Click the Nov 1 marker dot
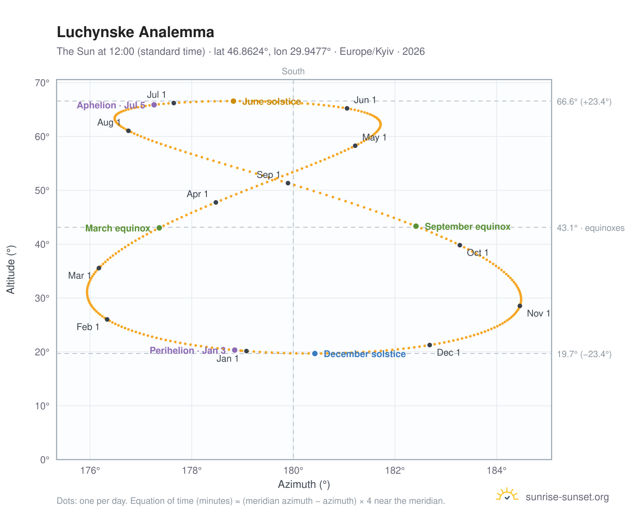Viewport: 640px width, 525px height. pos(520,306)
